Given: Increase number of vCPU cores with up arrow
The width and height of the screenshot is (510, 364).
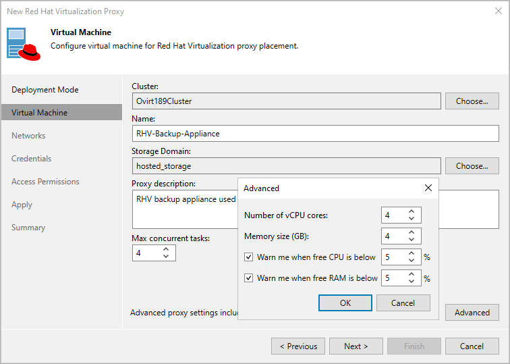Looking at the screenshot, I should [x=412, y=211].
